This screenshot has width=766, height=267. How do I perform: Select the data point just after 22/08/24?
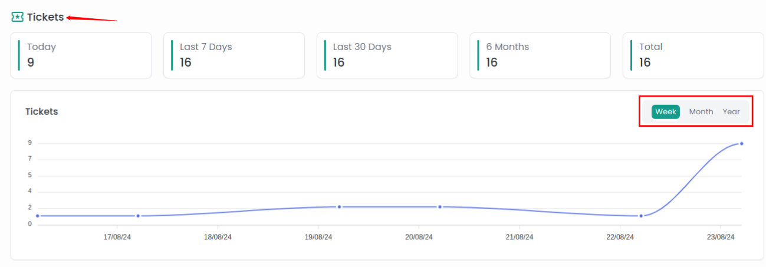point(641,216)
